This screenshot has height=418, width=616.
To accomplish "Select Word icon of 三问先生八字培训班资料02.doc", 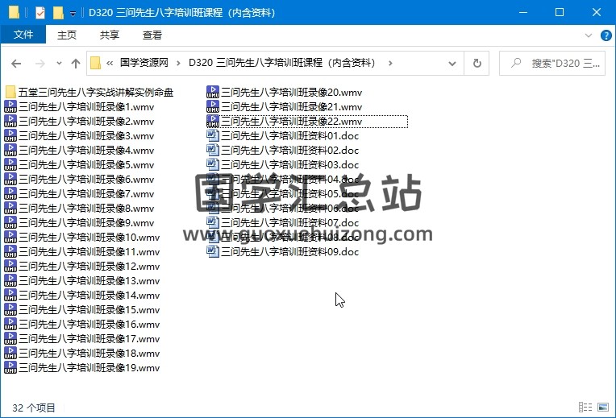I will [x=213, y=151].
